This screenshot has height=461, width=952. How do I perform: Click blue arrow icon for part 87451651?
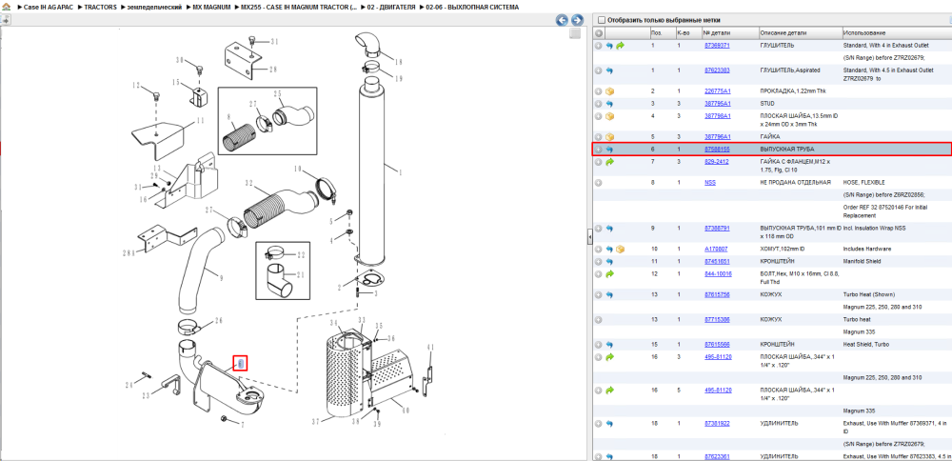tap(609, 262)
